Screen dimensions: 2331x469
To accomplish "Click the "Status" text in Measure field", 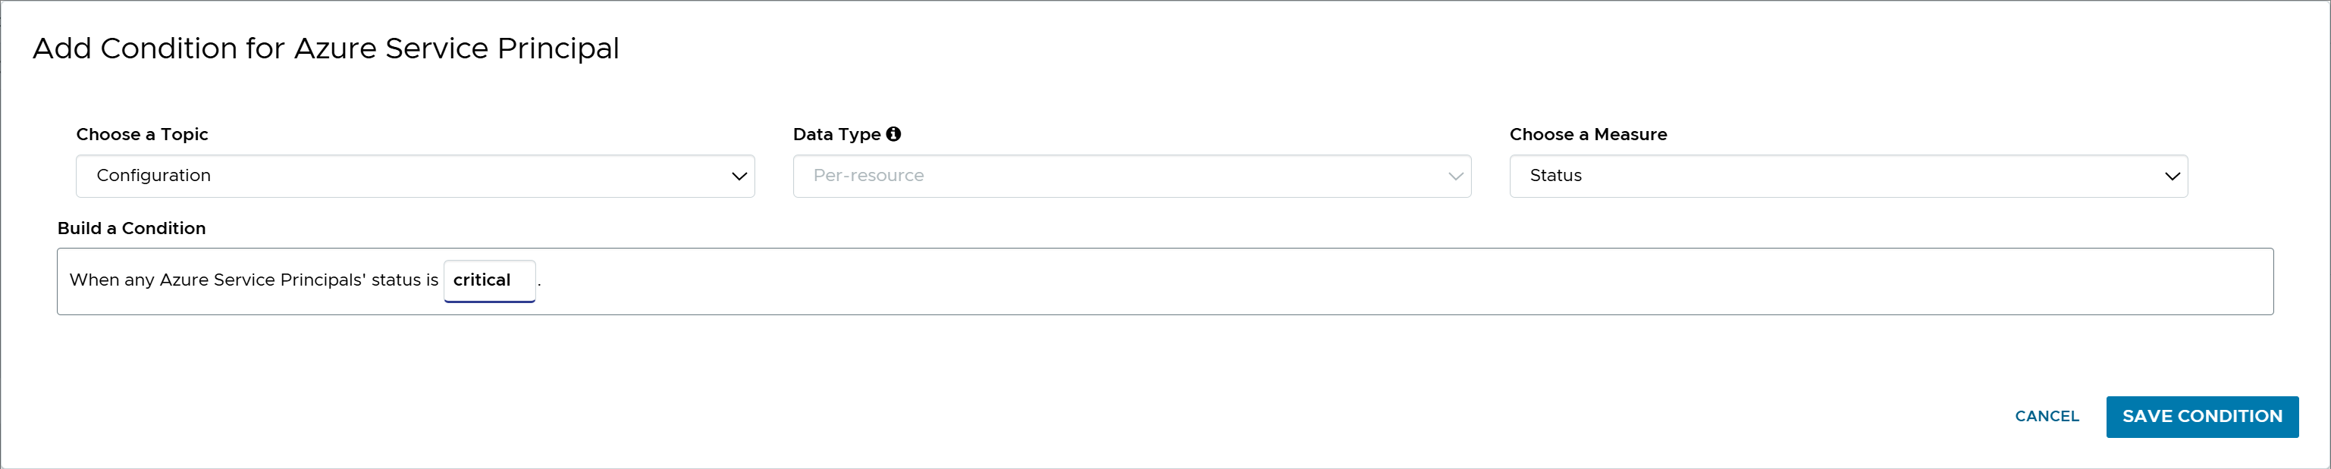I will pyautogui.click(x=1555, y=175).
